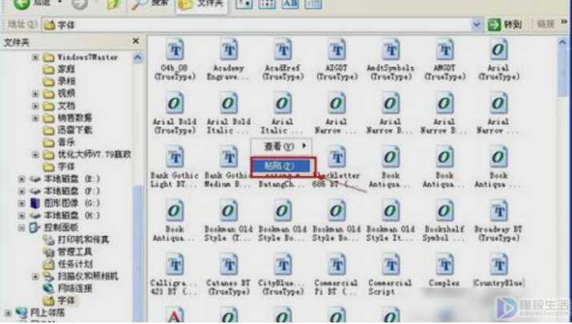Image resolution: width=572 pixels, height=324 pixels.
Task: Select the CityBlue (TrueType) font icon
Action: click(283, 264)
